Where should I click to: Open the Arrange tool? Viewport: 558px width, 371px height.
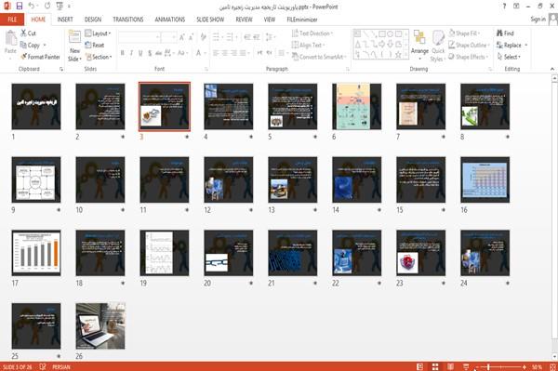(419, 43)
